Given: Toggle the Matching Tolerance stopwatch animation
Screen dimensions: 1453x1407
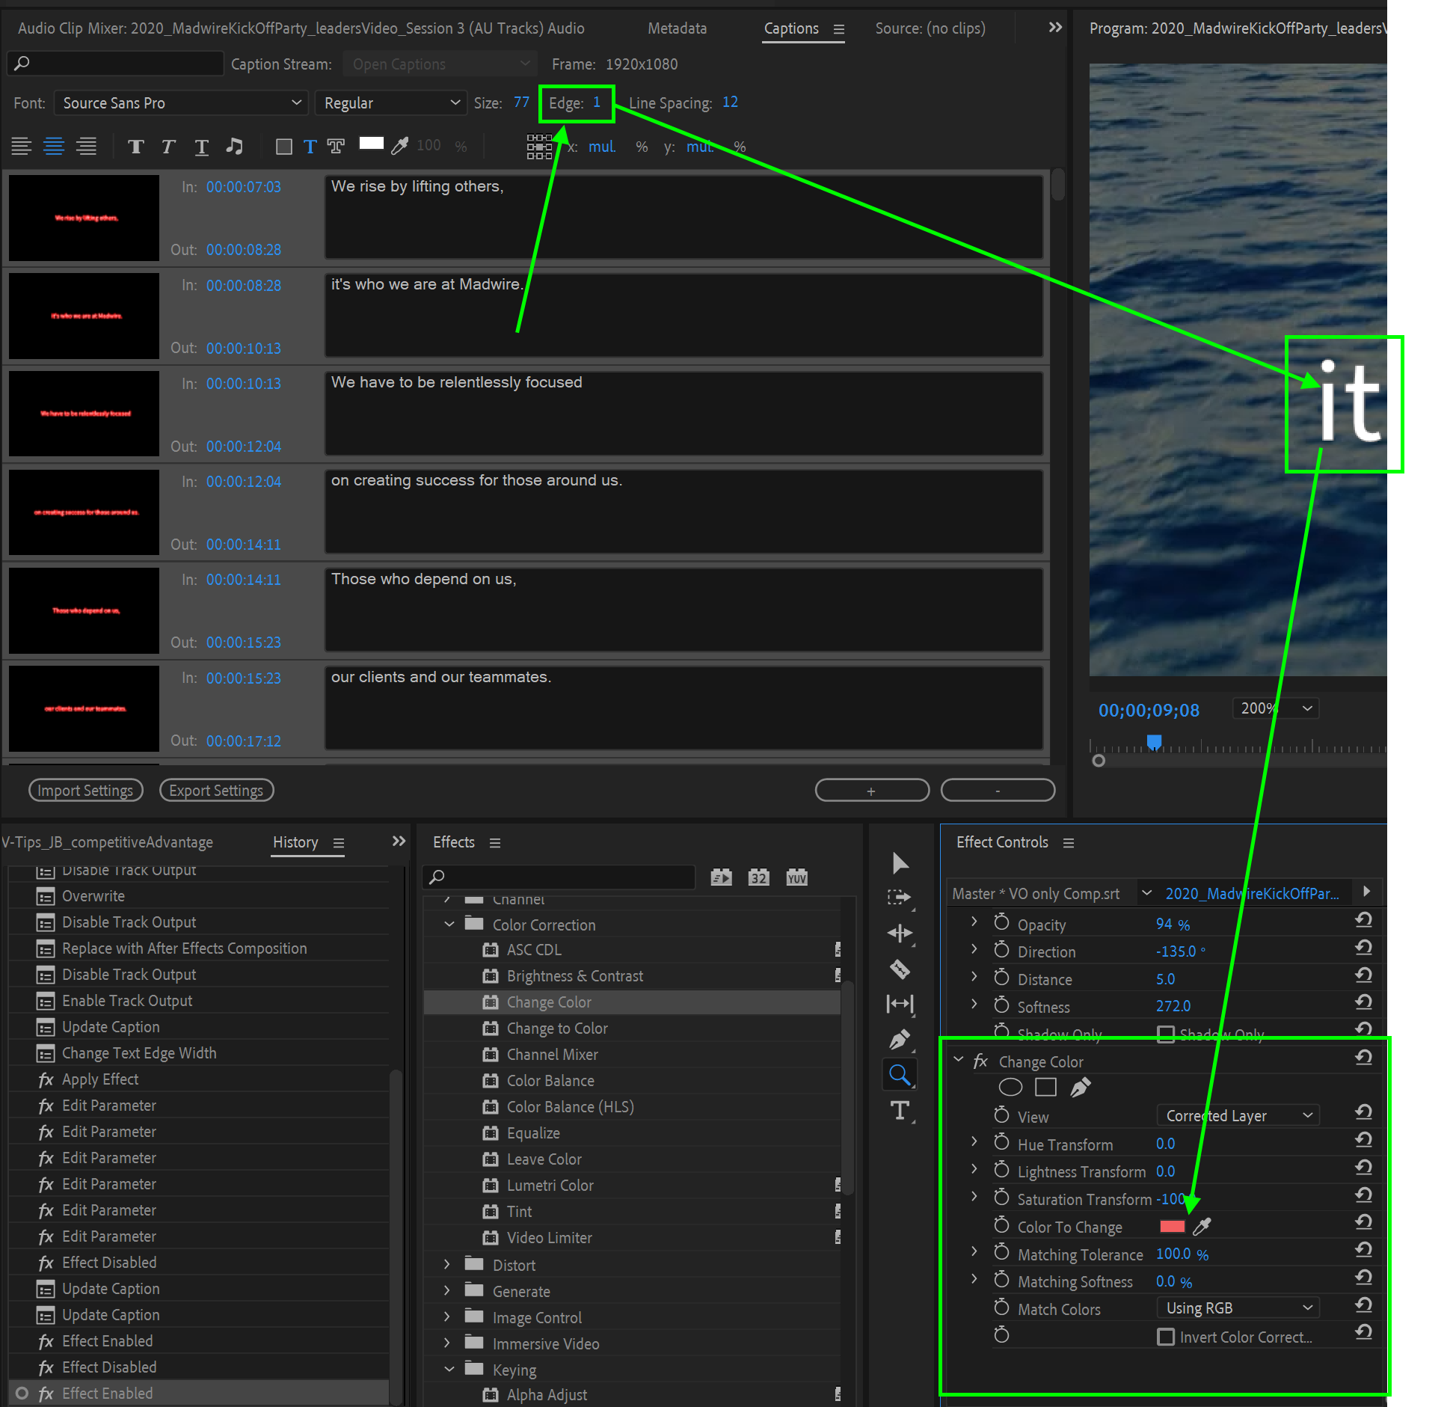Looking at the screenshot, I should (x=1001, y=1253).
